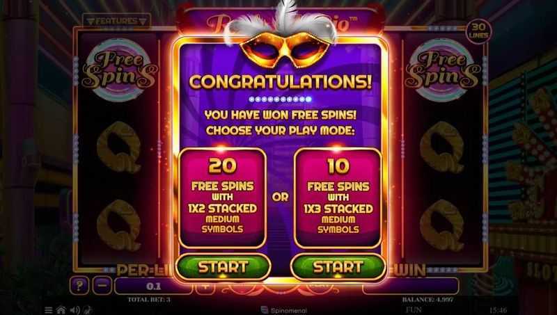
Task: Open the help question mark icon
Action: (x=79, y=285)
